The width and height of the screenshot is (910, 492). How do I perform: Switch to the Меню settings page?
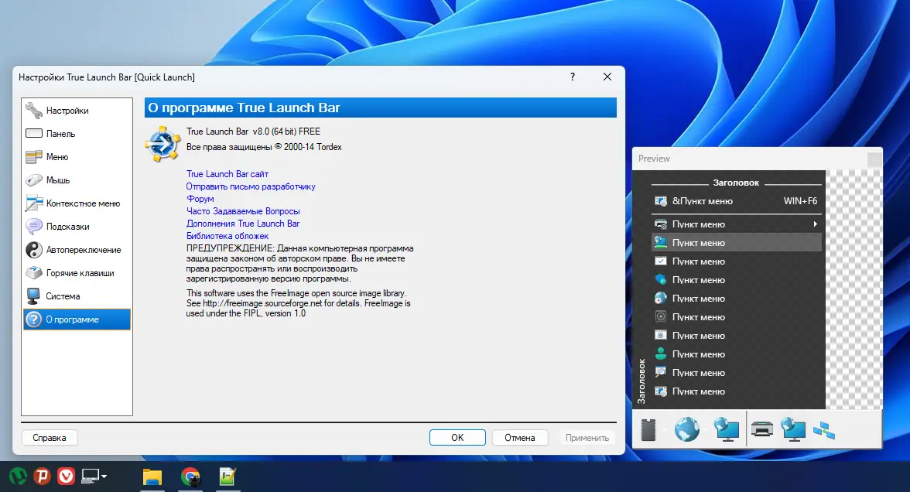tap(77, 156)
